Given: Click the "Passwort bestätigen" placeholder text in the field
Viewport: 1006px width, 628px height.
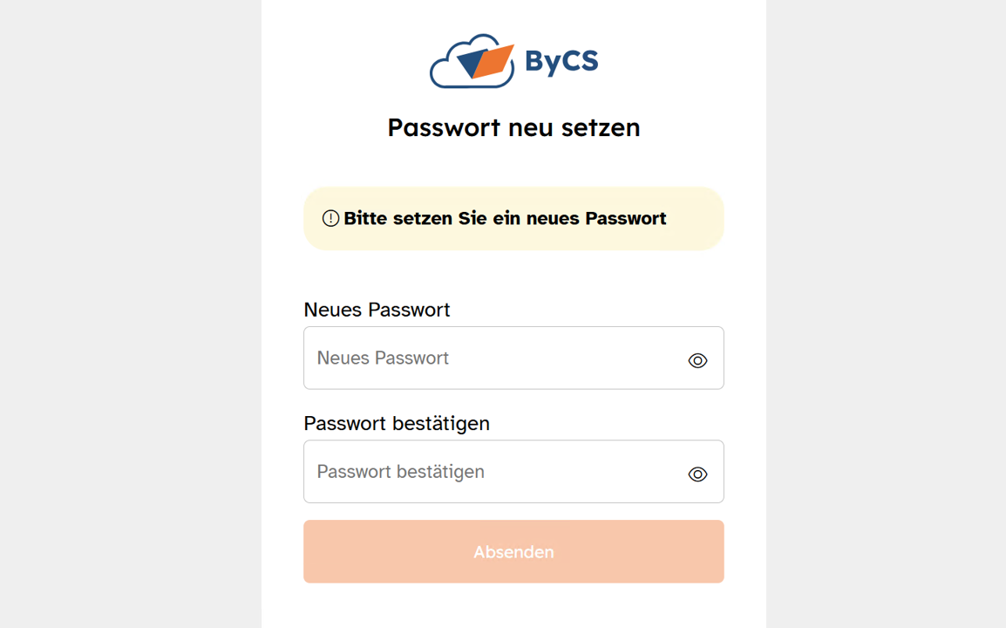Looking at the screenshot, I should (x=400, y=471).
